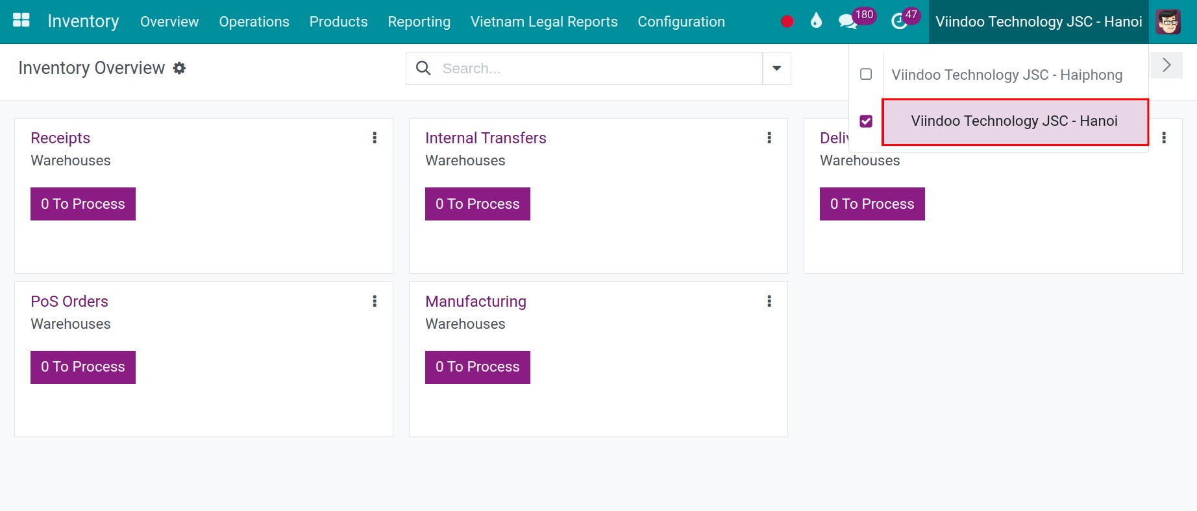Click 0 To Process under Manufacturing
The height and width of the screenshot is (511, 1197).
pos(478,367)
